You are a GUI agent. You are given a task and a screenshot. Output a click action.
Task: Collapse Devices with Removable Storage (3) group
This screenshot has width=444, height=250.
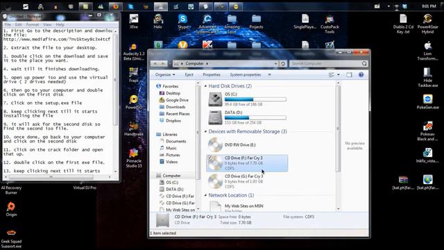tap(205, 131)
